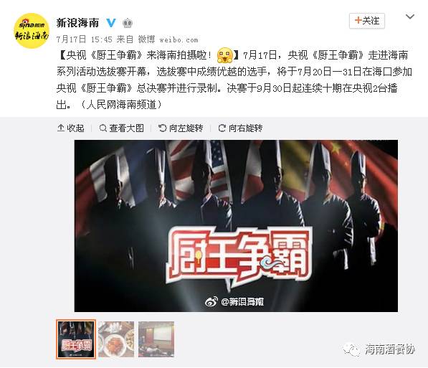Click the 新浪海南 avatar logo
The height and width of the screenshot is (368, 428).
[32, 31]
